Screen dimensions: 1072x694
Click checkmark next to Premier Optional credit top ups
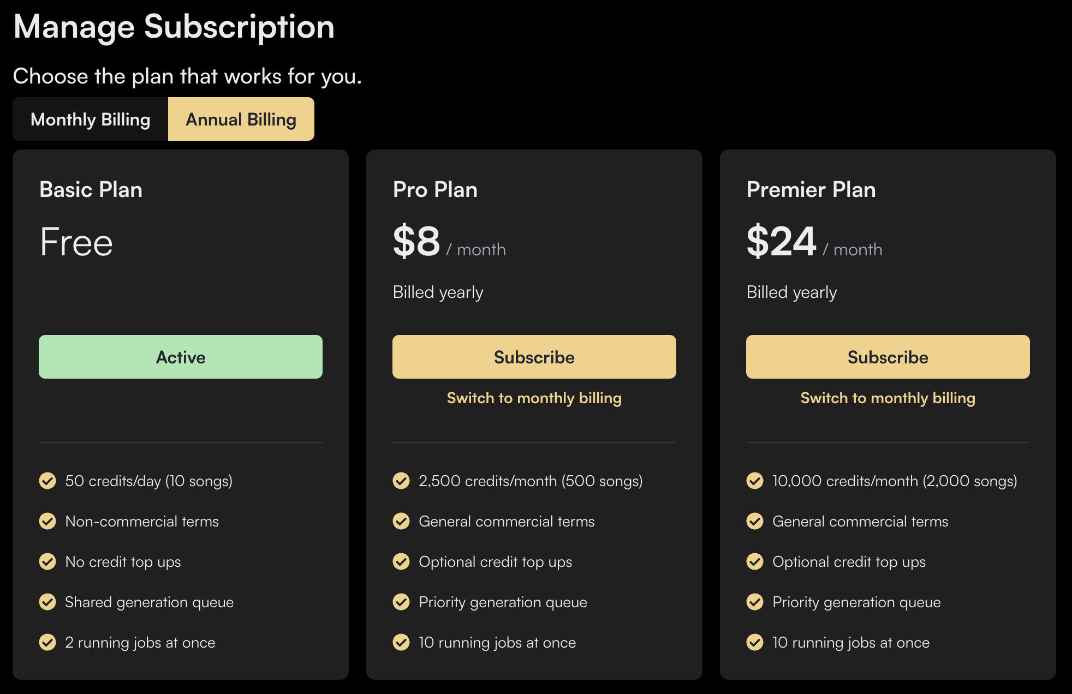[755, 561]
